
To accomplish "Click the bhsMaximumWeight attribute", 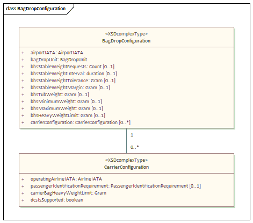I will [67, 109].
